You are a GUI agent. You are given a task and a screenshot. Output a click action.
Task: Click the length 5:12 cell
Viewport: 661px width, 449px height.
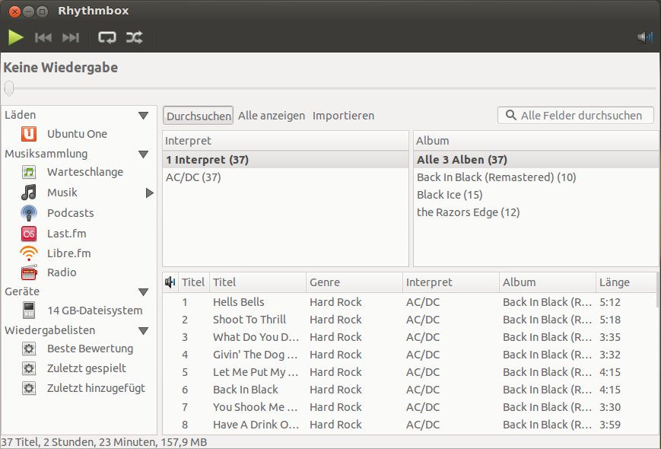point(610,302)
